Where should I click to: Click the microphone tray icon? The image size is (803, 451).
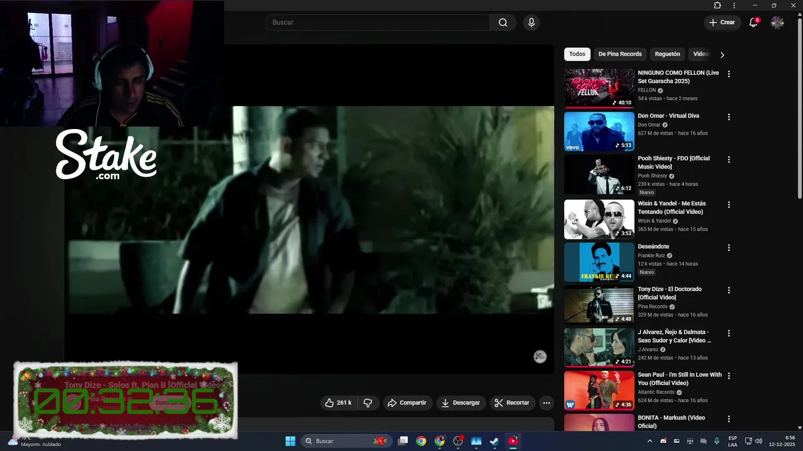coord(716,441)
